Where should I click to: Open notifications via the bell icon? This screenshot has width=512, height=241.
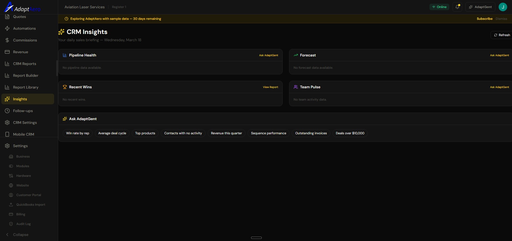(457, 7)
